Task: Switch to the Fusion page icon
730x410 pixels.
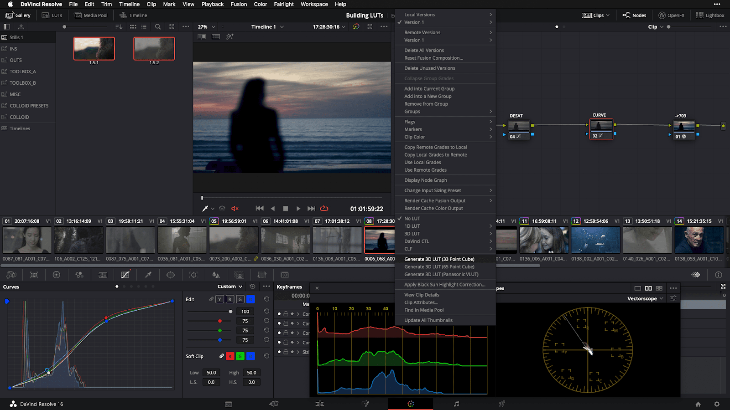Action: tap(365, 404)
